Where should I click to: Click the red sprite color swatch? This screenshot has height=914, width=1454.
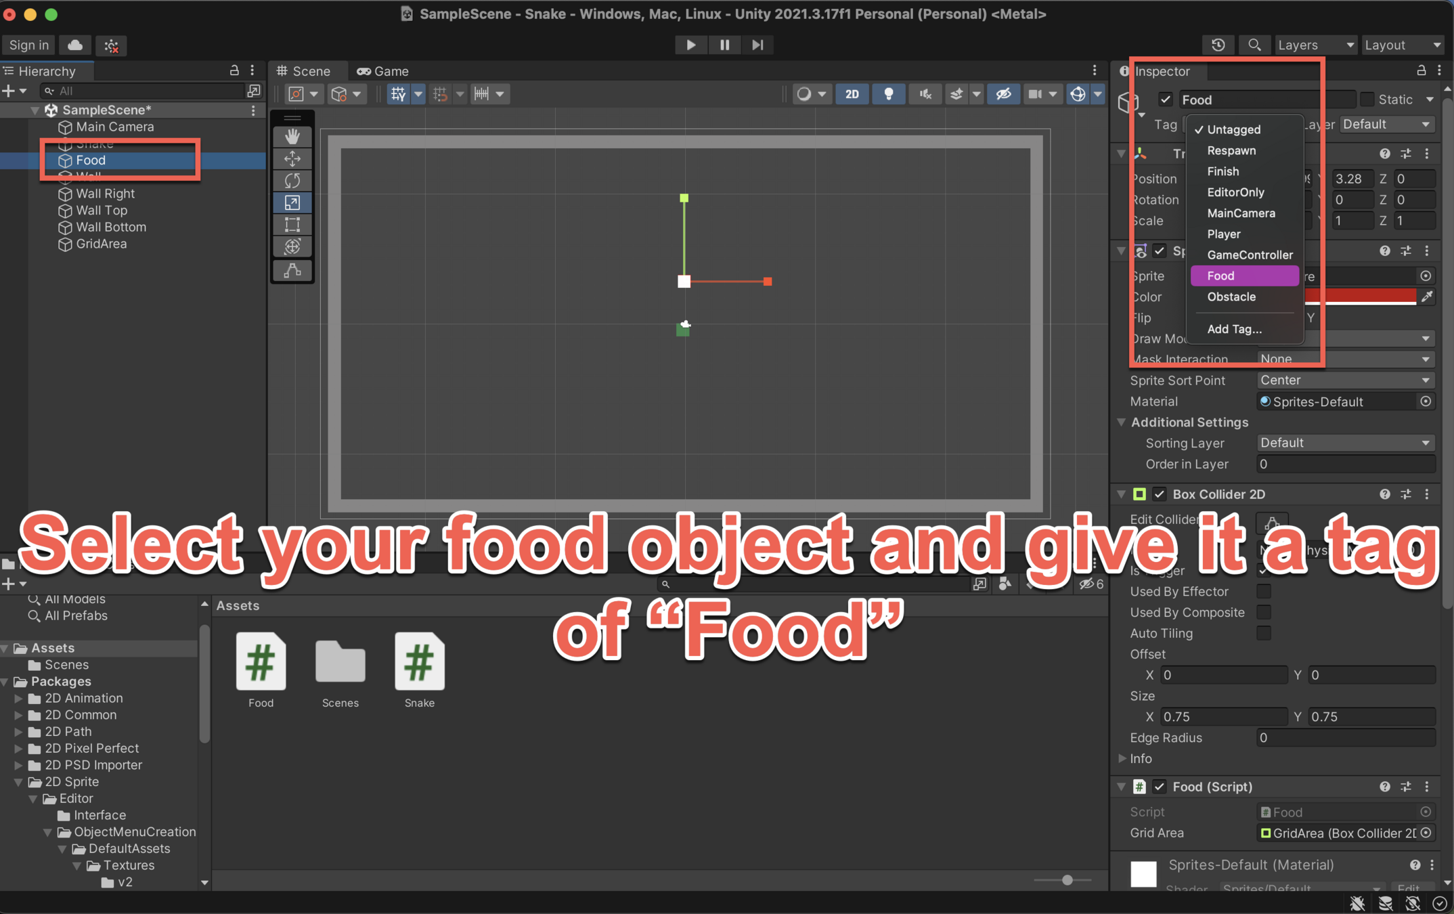[1359, 297]
